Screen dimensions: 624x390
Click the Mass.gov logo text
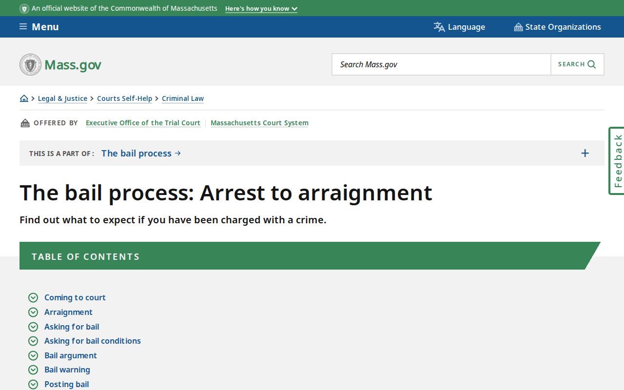[x=73, y=65]
